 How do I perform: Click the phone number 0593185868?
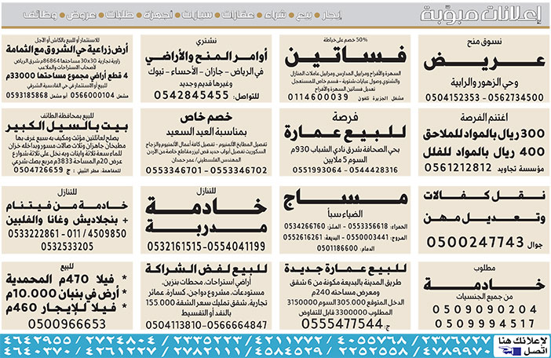click(27, 95)
